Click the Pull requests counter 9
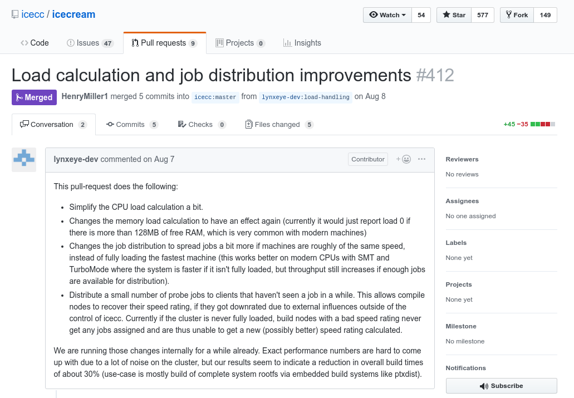This screenshot has width=574, height=398. (x=193, y=43)
